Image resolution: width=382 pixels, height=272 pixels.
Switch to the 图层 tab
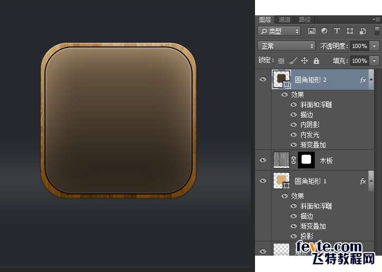[x=265, y=20]
